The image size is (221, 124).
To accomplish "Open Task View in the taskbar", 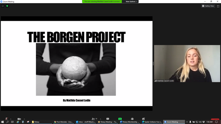I will pyautogui.click(x=12, y=122).
